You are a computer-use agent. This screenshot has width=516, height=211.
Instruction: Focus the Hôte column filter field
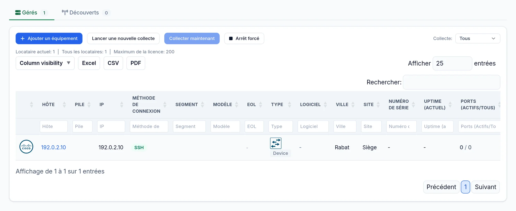pos(54,126)
